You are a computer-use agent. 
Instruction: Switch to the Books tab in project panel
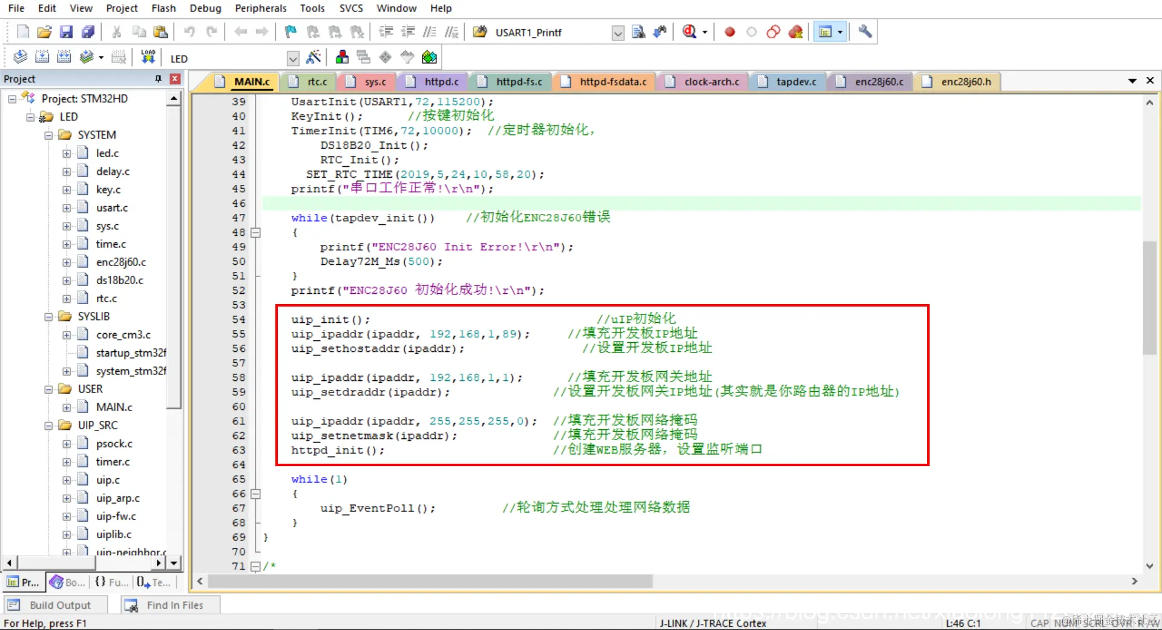click(68, 582)
